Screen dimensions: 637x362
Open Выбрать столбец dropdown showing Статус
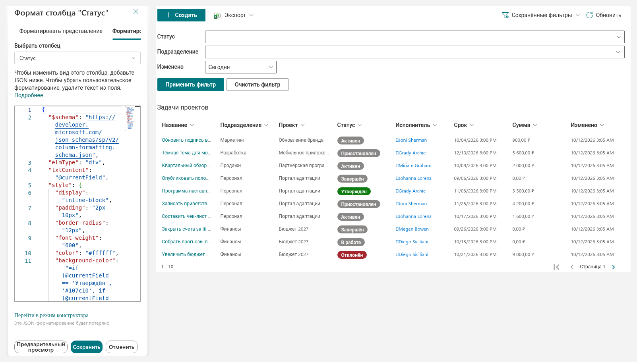coord(77,58)
